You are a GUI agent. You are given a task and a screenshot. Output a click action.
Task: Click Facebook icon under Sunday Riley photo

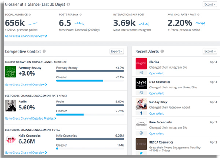click(x=141, y=113)
